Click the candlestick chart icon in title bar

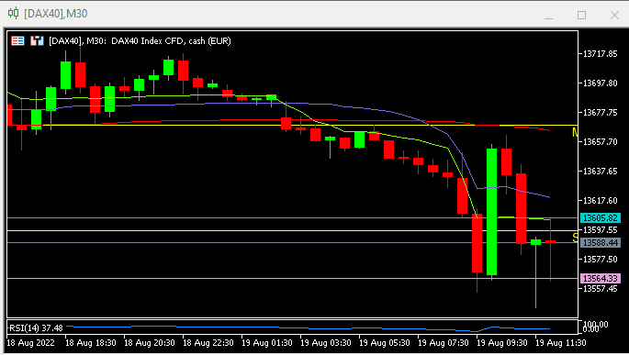point(13,13)
